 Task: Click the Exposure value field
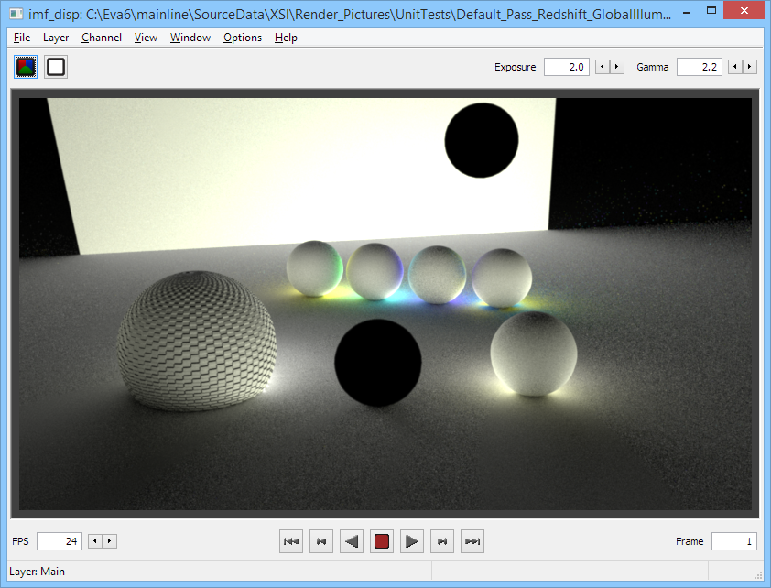567,67
